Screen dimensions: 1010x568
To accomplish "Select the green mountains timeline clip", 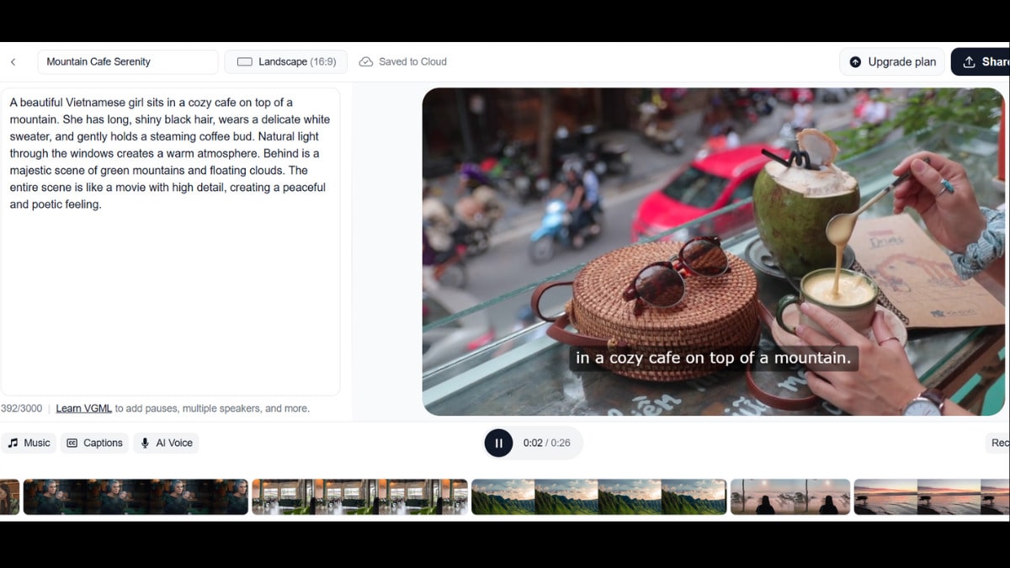I will coord(598,496).
